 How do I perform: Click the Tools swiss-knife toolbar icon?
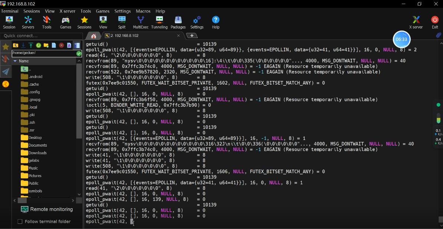[47, 22]
